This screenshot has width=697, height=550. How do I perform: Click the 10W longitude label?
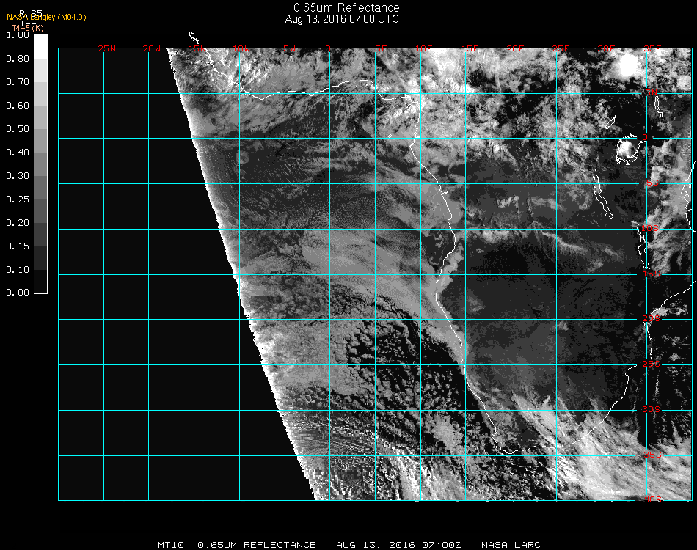[241, 48]
